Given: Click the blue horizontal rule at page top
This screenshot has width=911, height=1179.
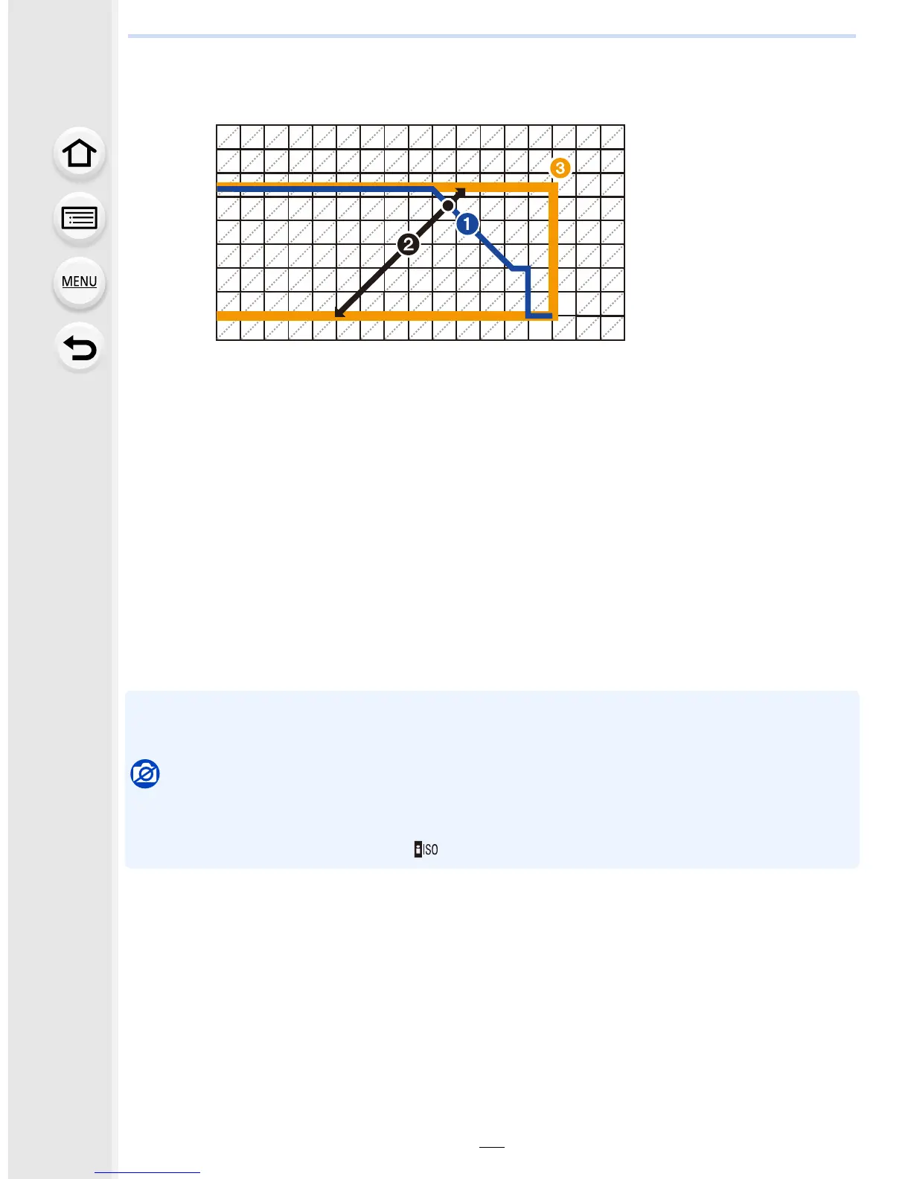Looking at the screenshot, I should pos(492,36).
